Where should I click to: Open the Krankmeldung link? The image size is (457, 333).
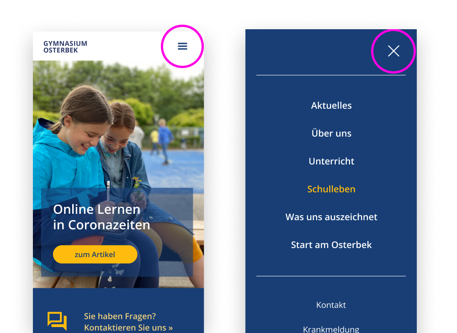(x=331, y=329)
